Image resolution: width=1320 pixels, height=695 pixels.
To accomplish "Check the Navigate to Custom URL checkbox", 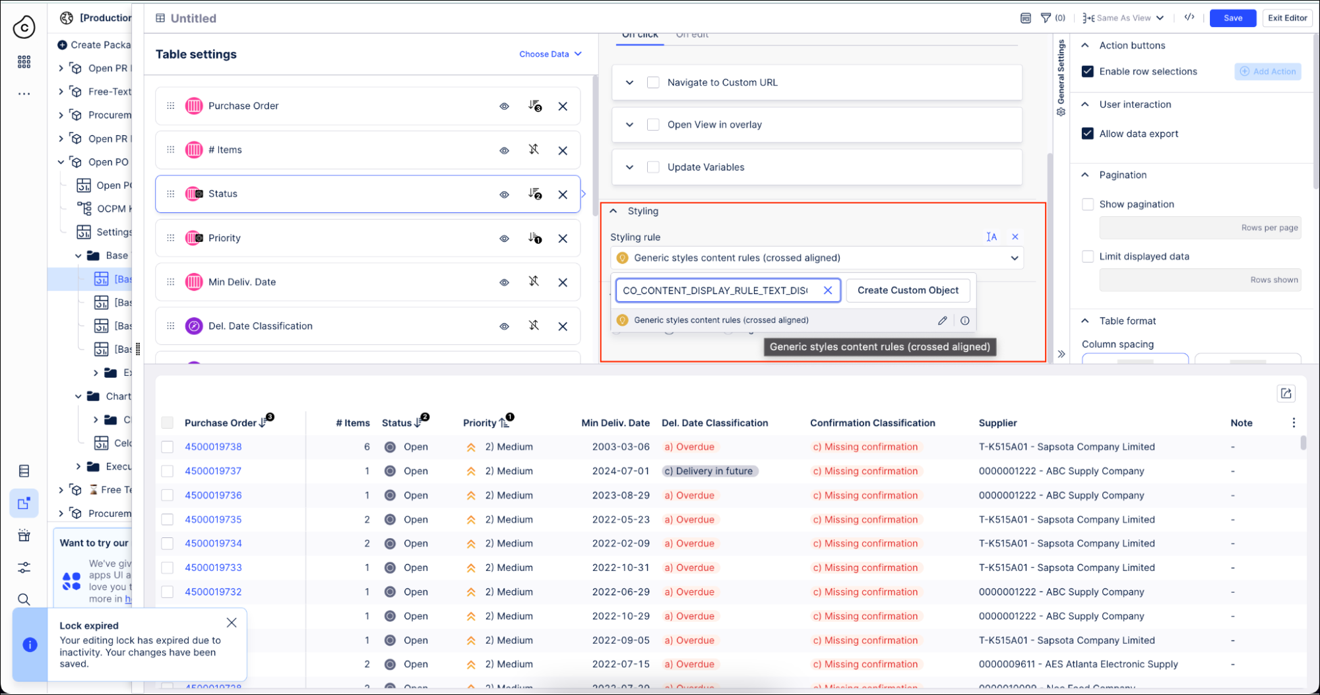I will 653,82.
